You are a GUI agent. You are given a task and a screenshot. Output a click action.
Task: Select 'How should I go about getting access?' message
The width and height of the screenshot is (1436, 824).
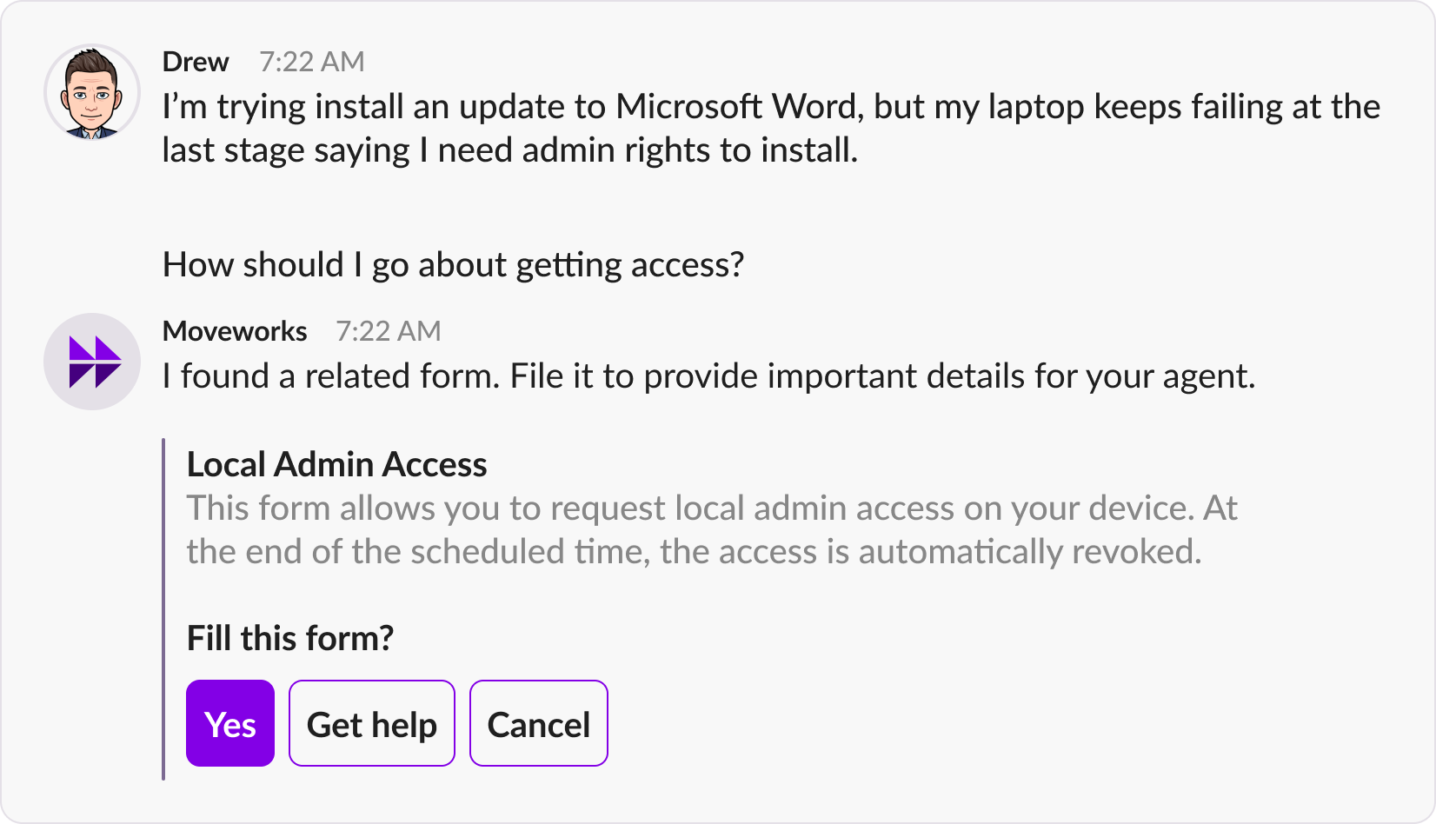point(454,265)
